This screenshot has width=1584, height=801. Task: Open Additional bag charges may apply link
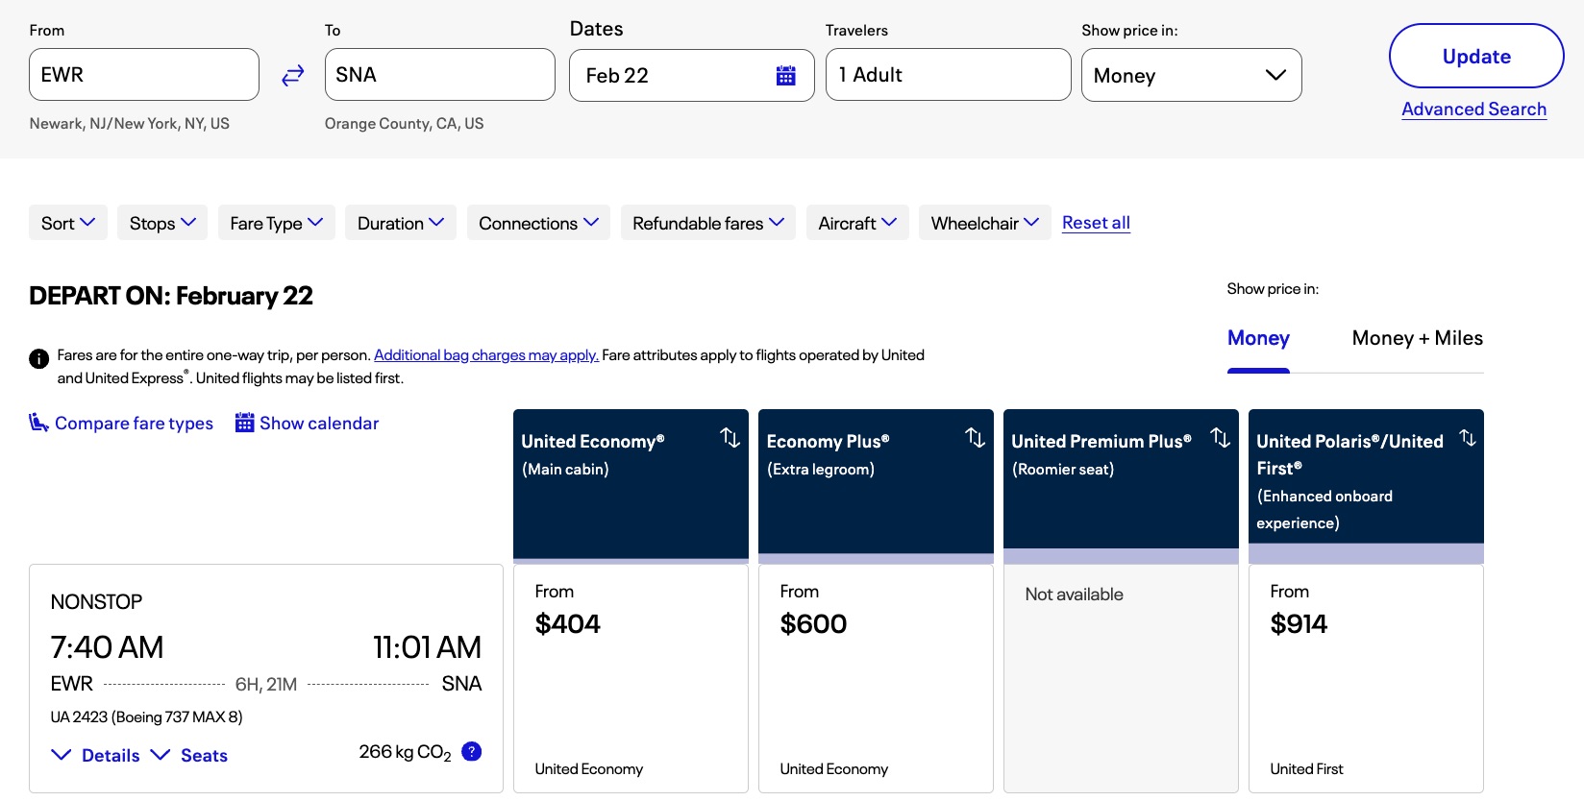point(486,355)
